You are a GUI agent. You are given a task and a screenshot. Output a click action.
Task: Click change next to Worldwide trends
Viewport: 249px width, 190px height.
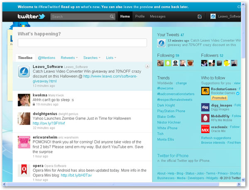(181, 83)
